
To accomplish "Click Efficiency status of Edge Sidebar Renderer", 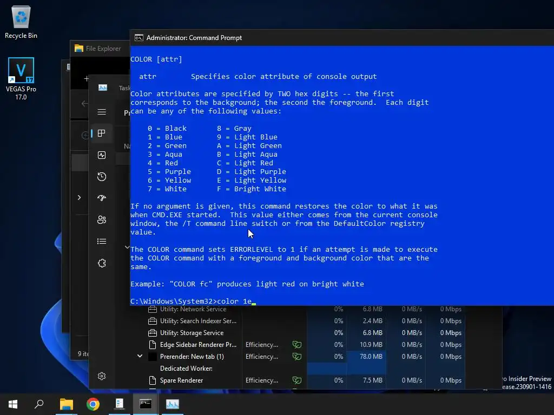I will click(x=262, y=345).
